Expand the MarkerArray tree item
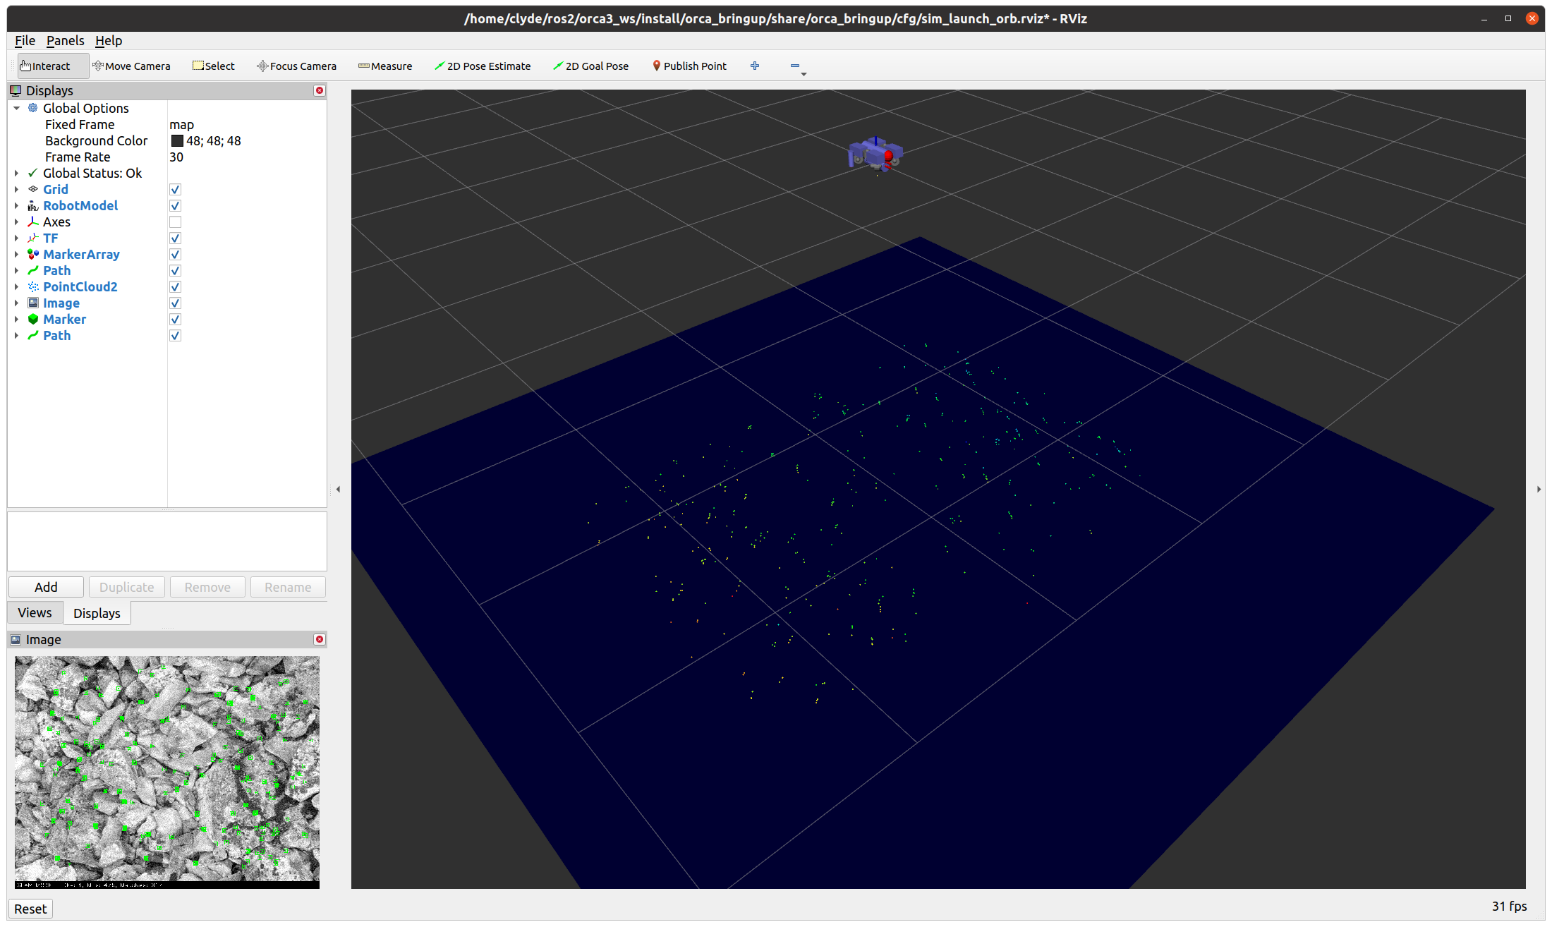This screenshot has height=927, width=1552. 16,255
